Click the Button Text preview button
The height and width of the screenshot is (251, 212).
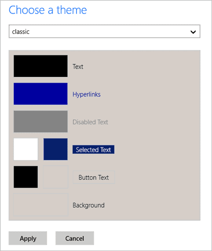(x=94, y=177)
